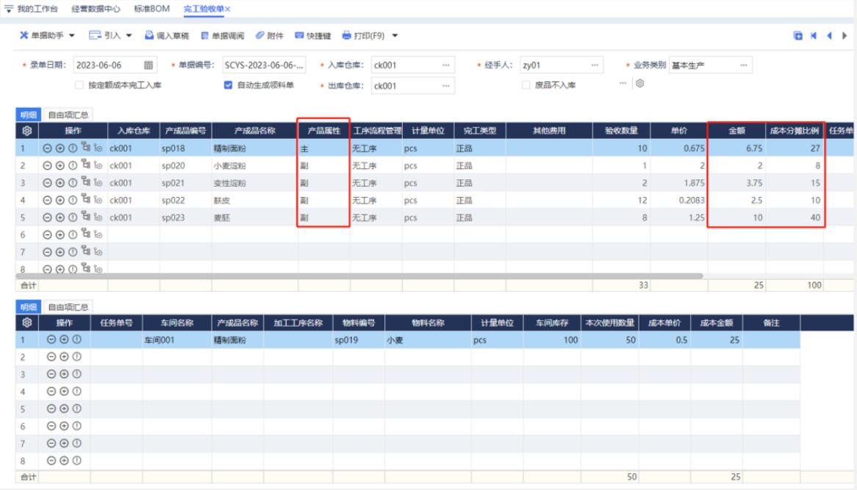The height and width of the screenshot is (490, 857).
Task: Click hierarchy tree icon on sp018 row
Action: point(86,148)
